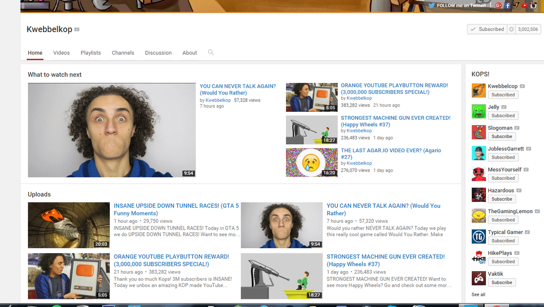Click Kwebbelcop avatar in KOPS list
Screen dimensions: 544x307
[x=479, y=91]
